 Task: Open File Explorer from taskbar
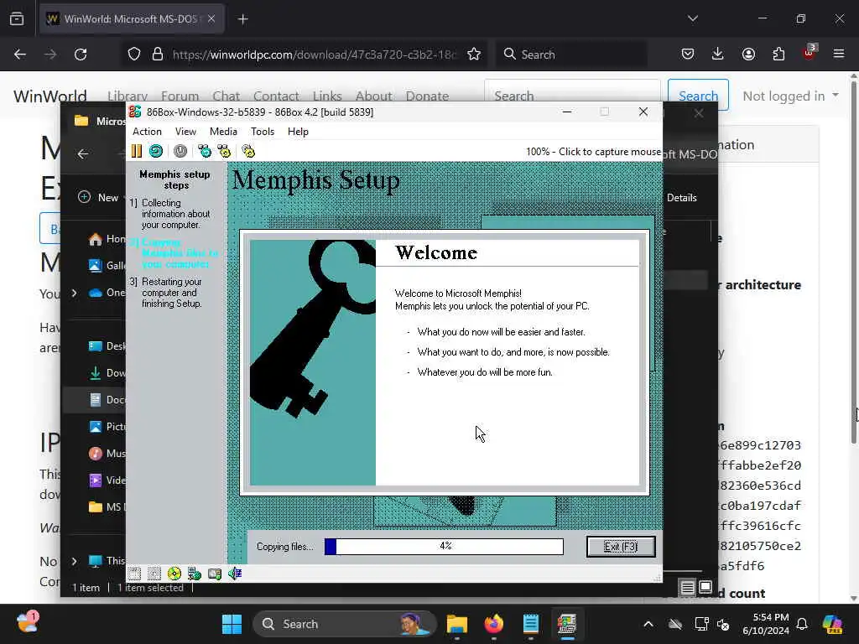(x=457, y=624)
